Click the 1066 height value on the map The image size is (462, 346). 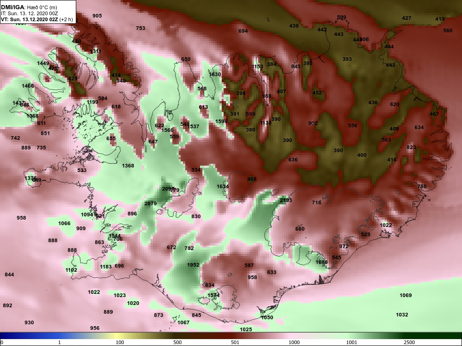click(x=64, y=223)
